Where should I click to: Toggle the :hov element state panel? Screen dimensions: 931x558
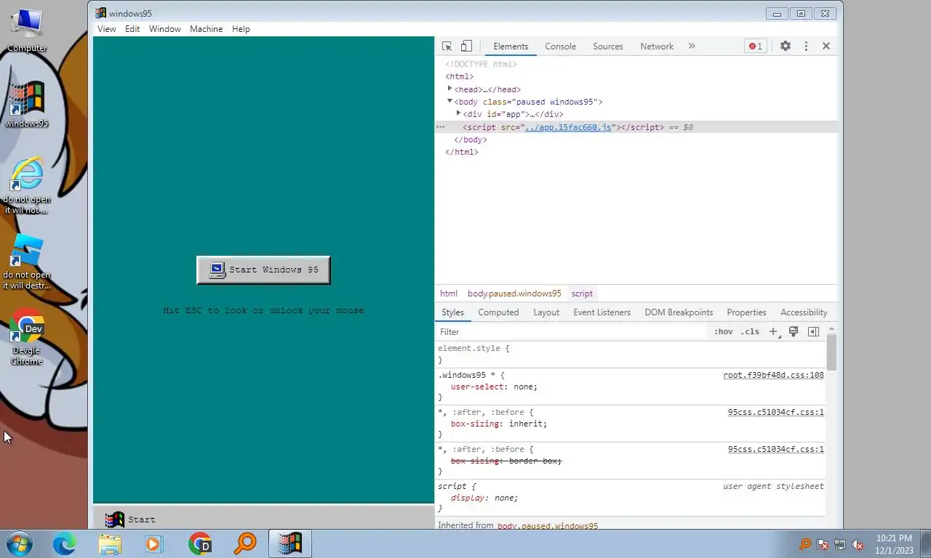[724, 331]
